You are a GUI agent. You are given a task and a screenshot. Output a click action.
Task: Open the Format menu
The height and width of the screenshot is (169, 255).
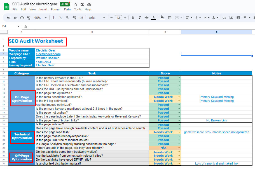coord(56,9)
